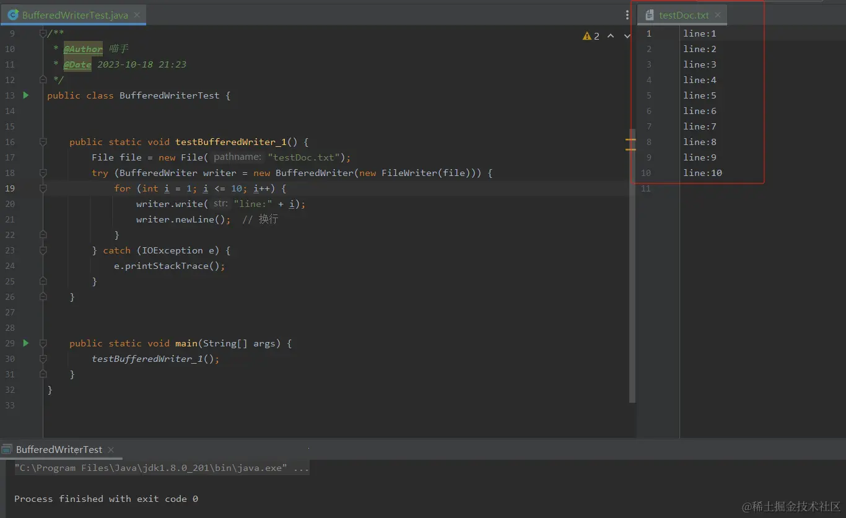Viewport: 846px width, 518px height.
Task: Click empty line 11 number in testDoc.txt
Action: tap(647, 188)
